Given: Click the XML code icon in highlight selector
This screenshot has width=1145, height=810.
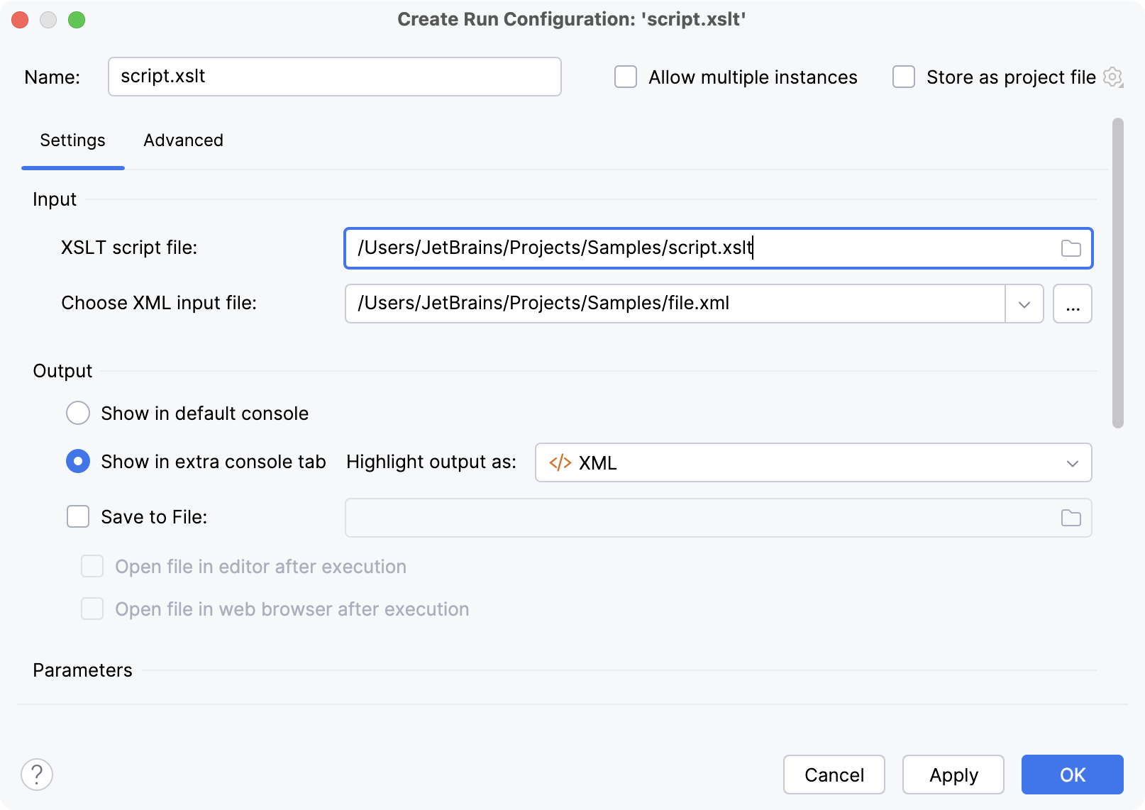Looking at the screenshot, I should pos(560,462).
